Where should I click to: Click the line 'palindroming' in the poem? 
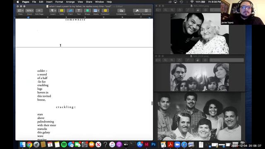click(x=46, y=122)
